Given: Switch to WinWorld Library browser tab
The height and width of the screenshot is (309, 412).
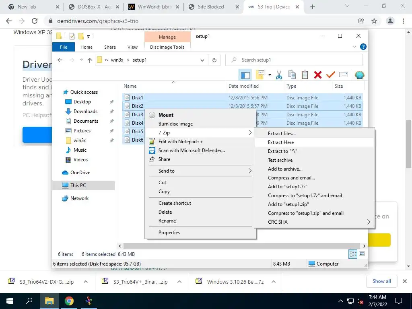Looking at the screenshot, I should click(x=154, y=7).
